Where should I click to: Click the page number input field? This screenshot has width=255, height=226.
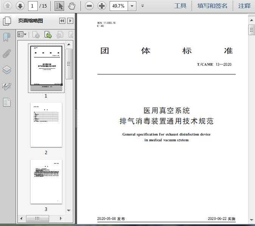(33, 6)
